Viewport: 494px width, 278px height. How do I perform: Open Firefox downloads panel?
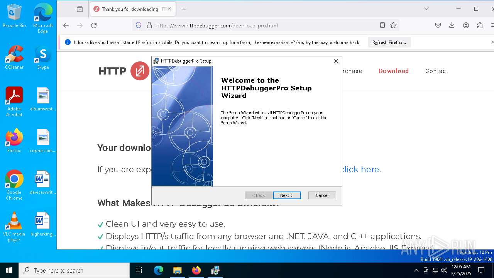click(x=452, y=25)
